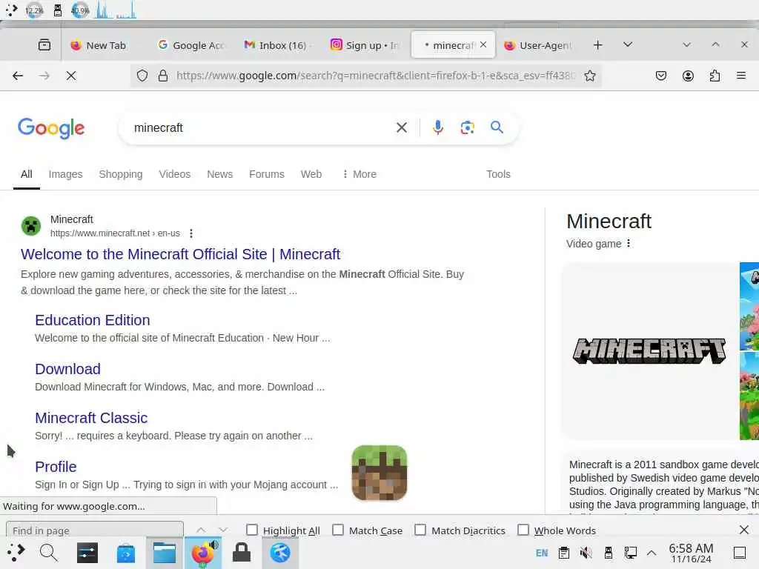Enable Whole Words checkbox
The height and width of the screenshot is (569, 759).
pyautogui.click(x=523, y=530)
